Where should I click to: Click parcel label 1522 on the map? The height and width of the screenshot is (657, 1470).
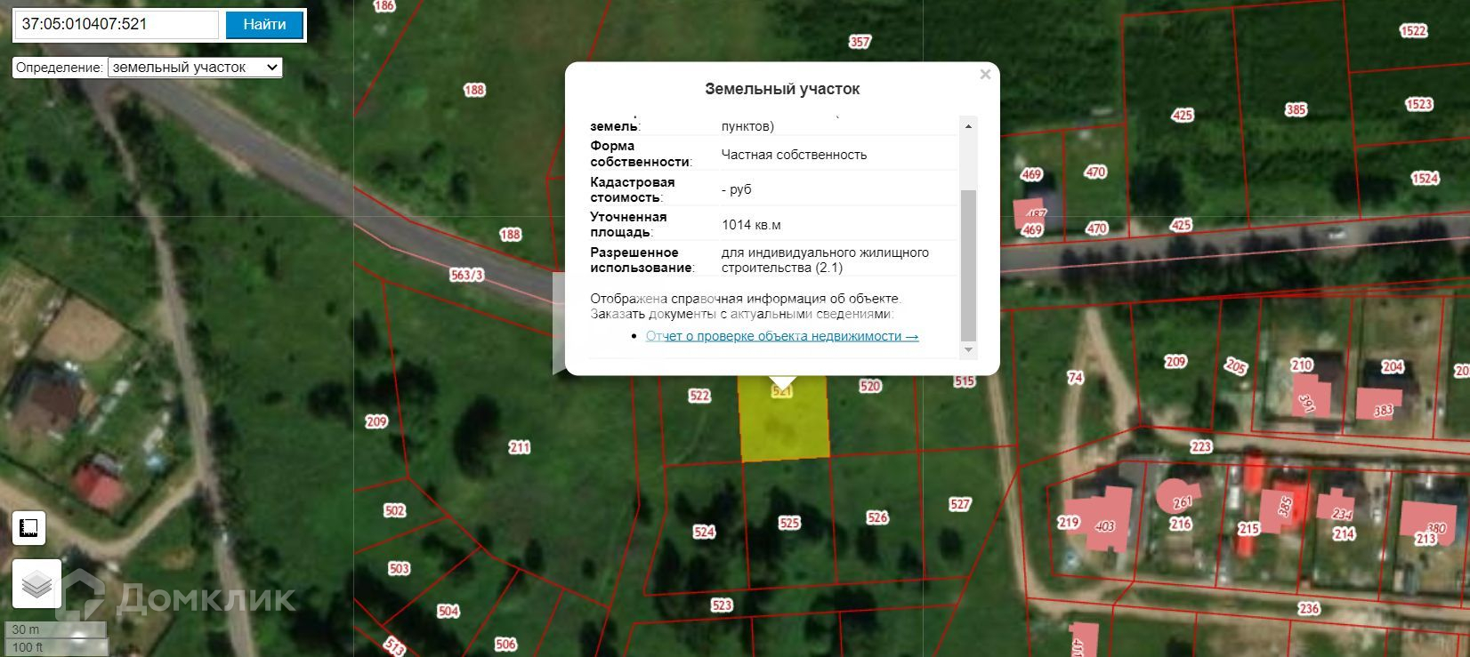click(1414, 31)
